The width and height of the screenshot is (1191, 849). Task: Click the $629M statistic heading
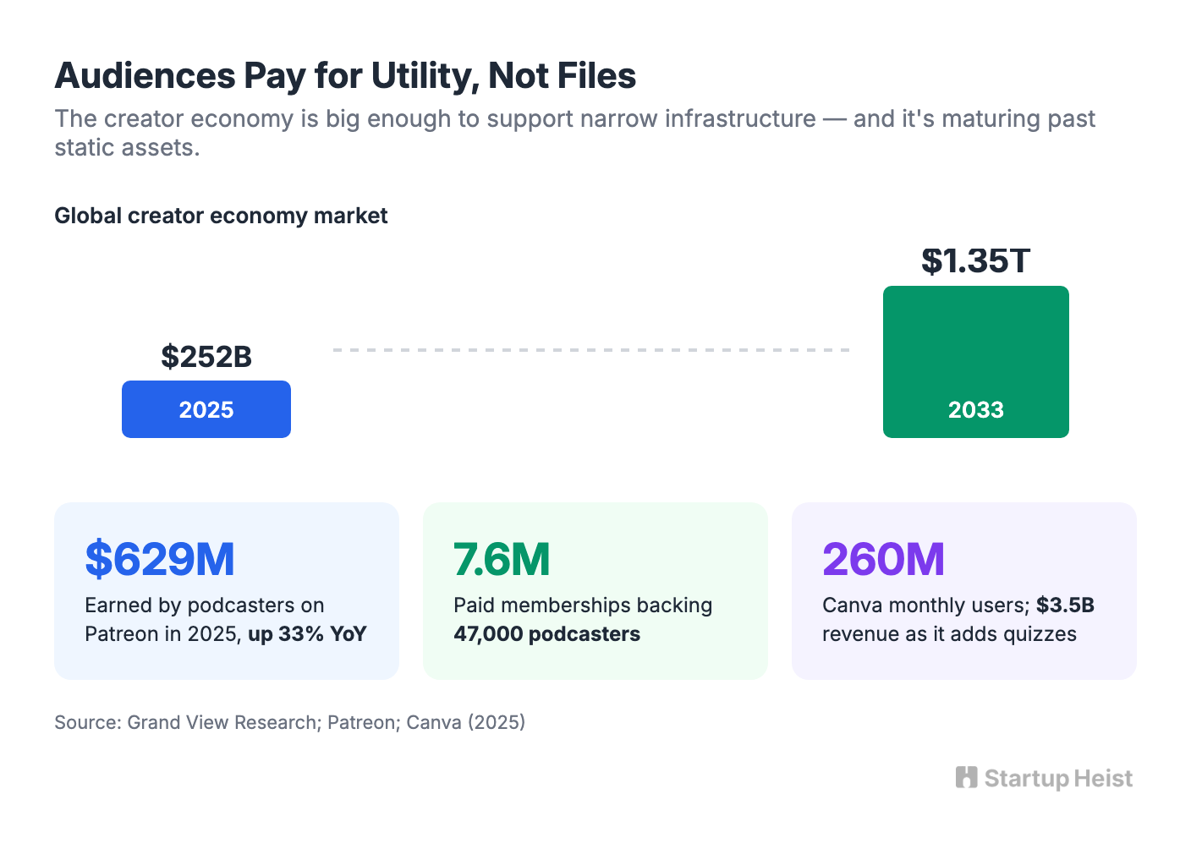coord(160,559)
